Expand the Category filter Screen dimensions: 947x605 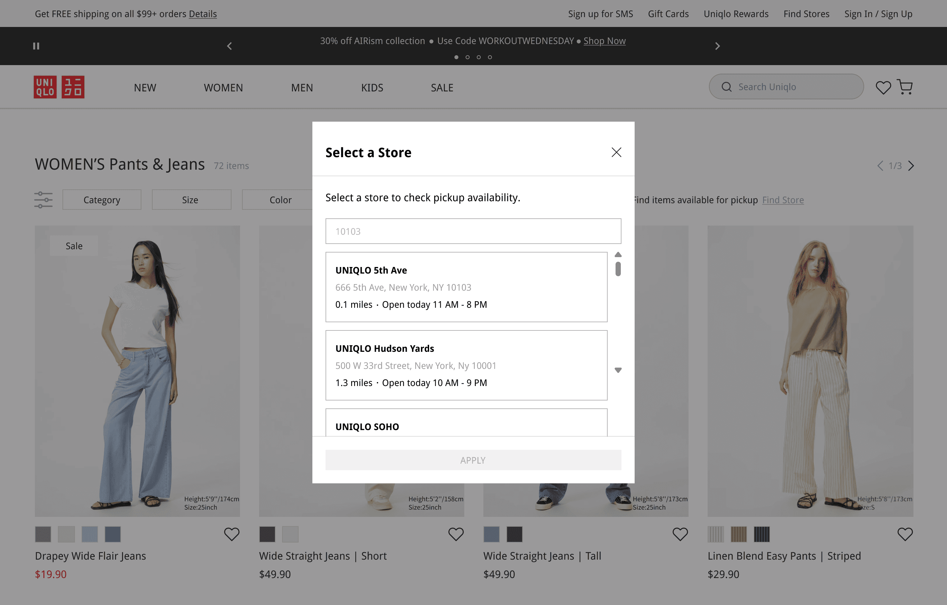(102, 200)
